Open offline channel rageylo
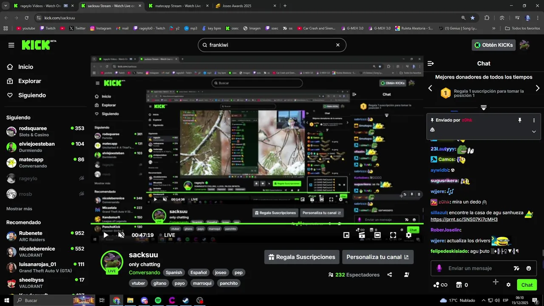Viewport: 544px width, 306px height. tap(45, 178)
